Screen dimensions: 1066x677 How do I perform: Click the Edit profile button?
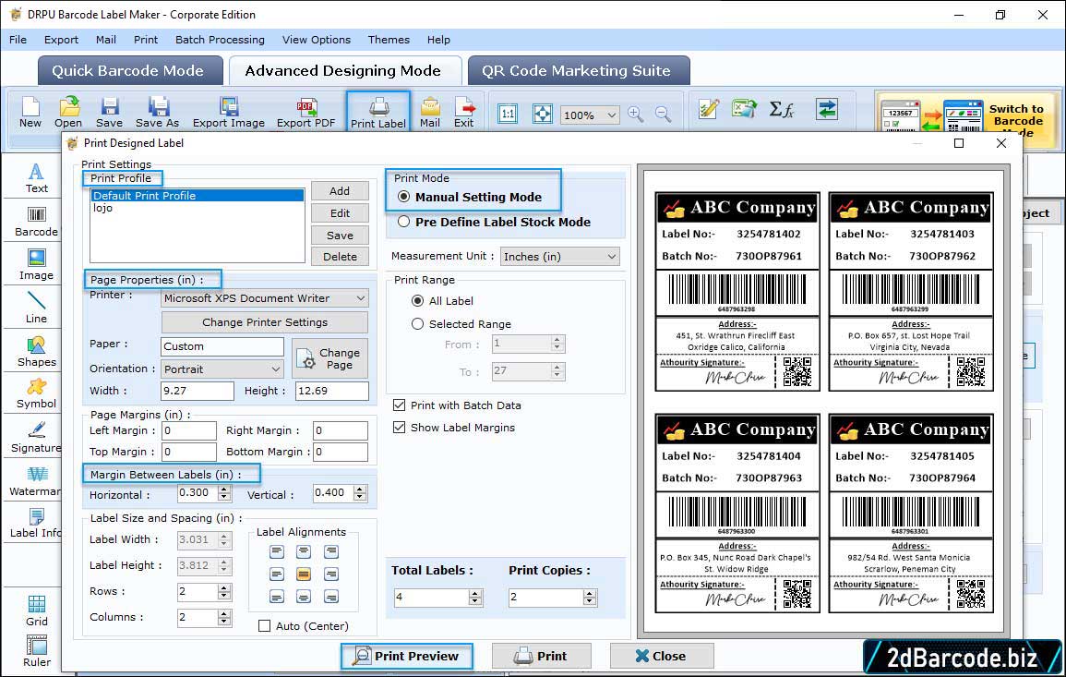click(x=340, y=213)
